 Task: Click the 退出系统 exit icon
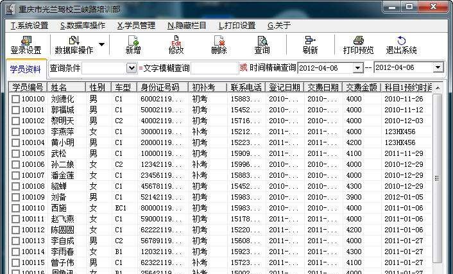coord(401,45)
